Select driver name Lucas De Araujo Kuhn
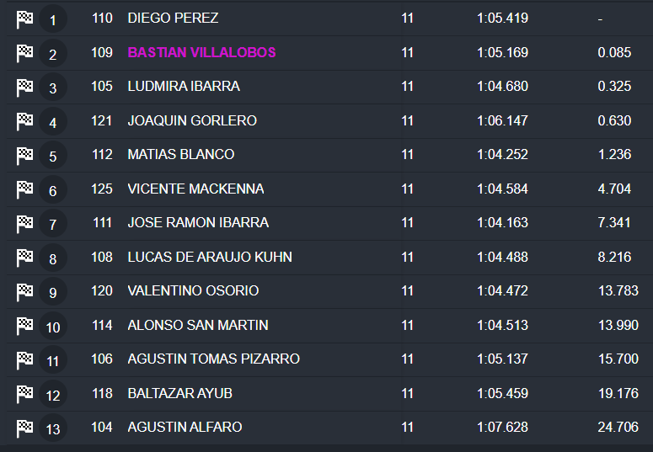 (x=210, y=257)
